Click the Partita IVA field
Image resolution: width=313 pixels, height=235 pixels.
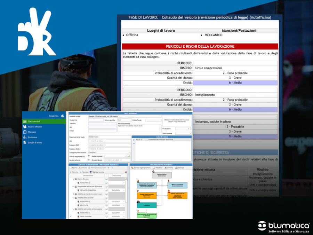96,120
